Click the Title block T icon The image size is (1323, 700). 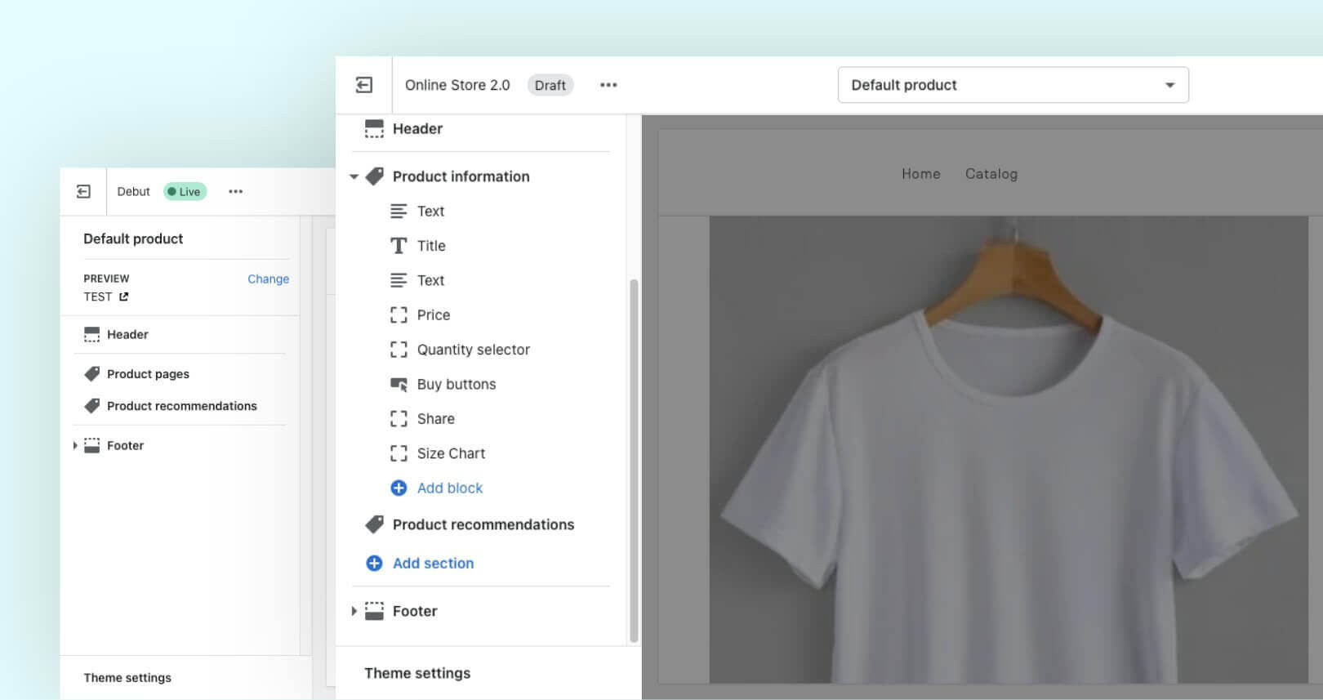399,246
